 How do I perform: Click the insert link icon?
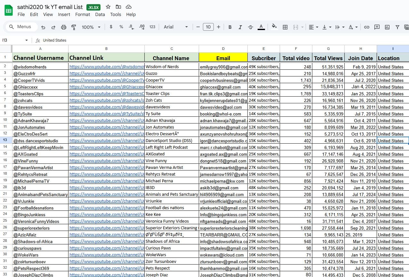click(367, 27)
